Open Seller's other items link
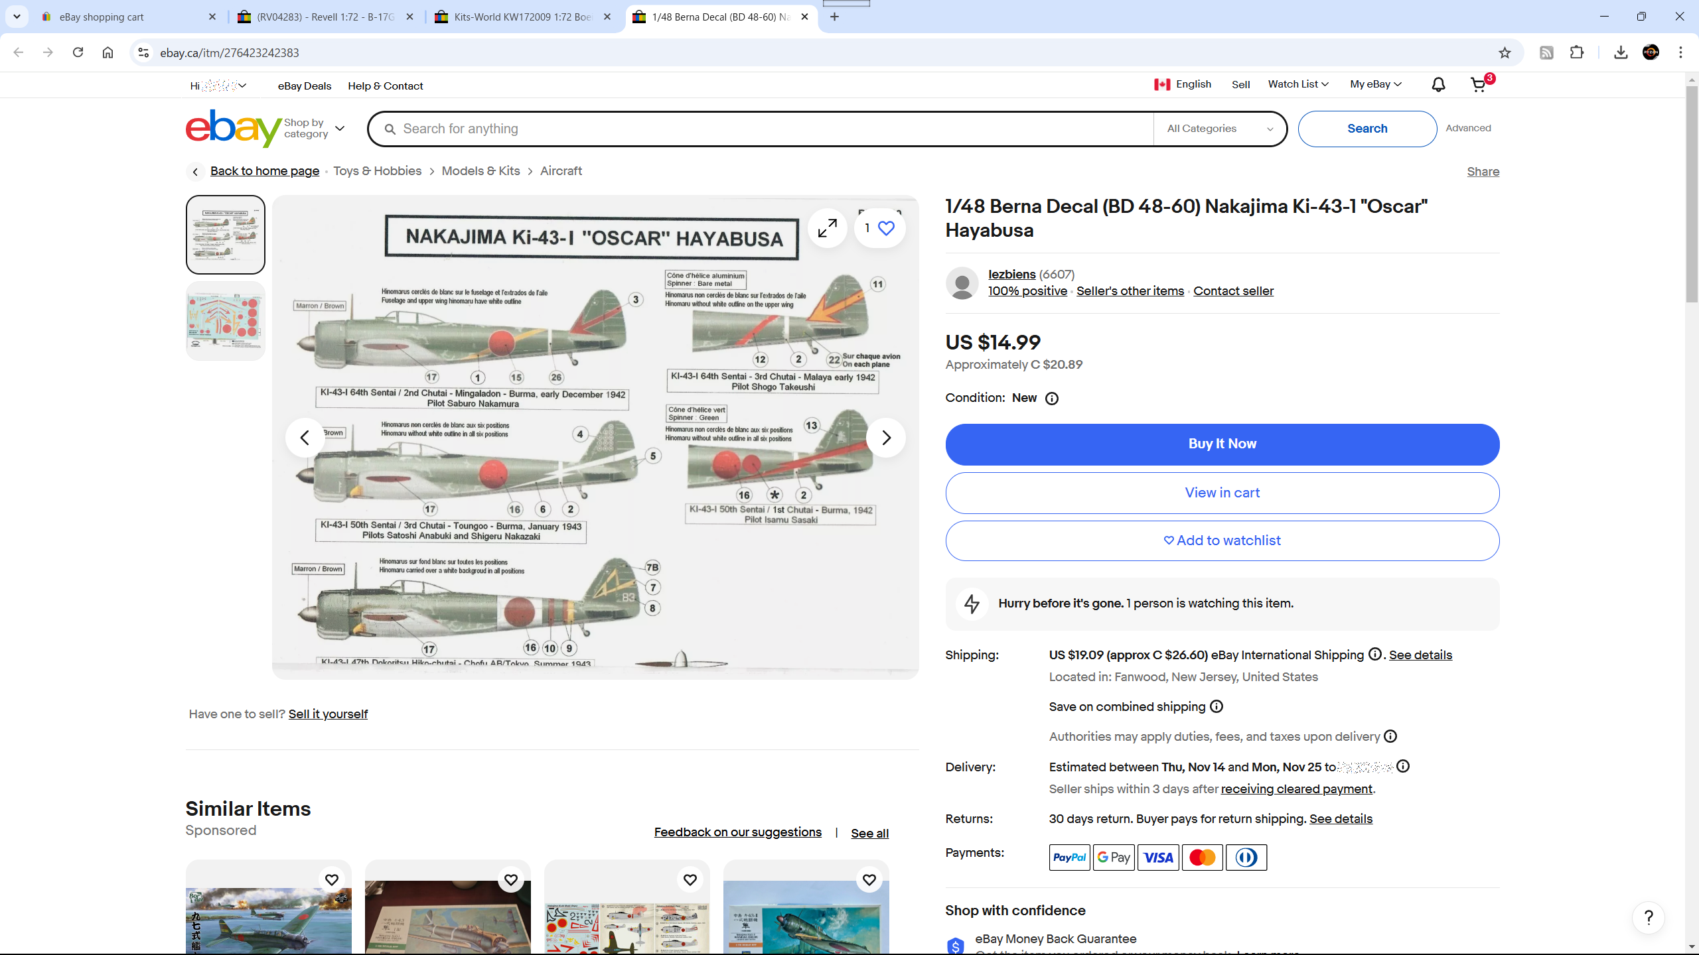This screenshot has height=955, width=1699. (1130, 290)
